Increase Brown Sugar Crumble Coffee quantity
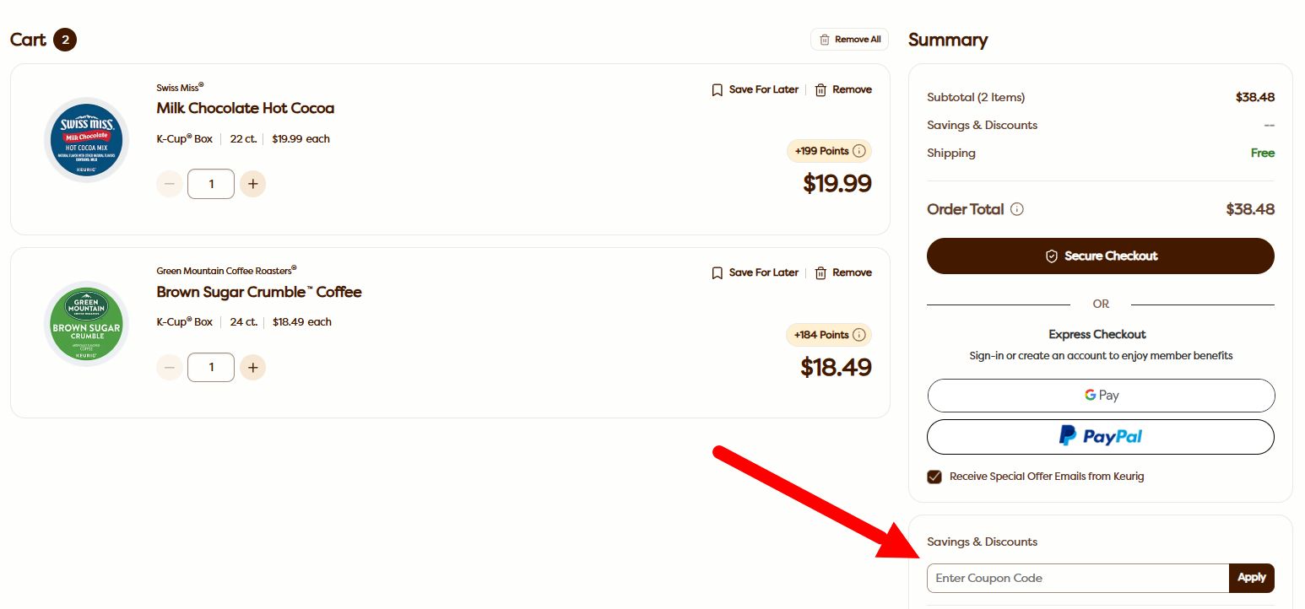 (252, 368)
